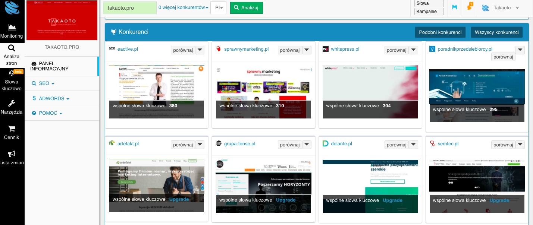Click the eactive.pl favicon
This screenshot has width=533, height=225.
(x=112, y=49)
